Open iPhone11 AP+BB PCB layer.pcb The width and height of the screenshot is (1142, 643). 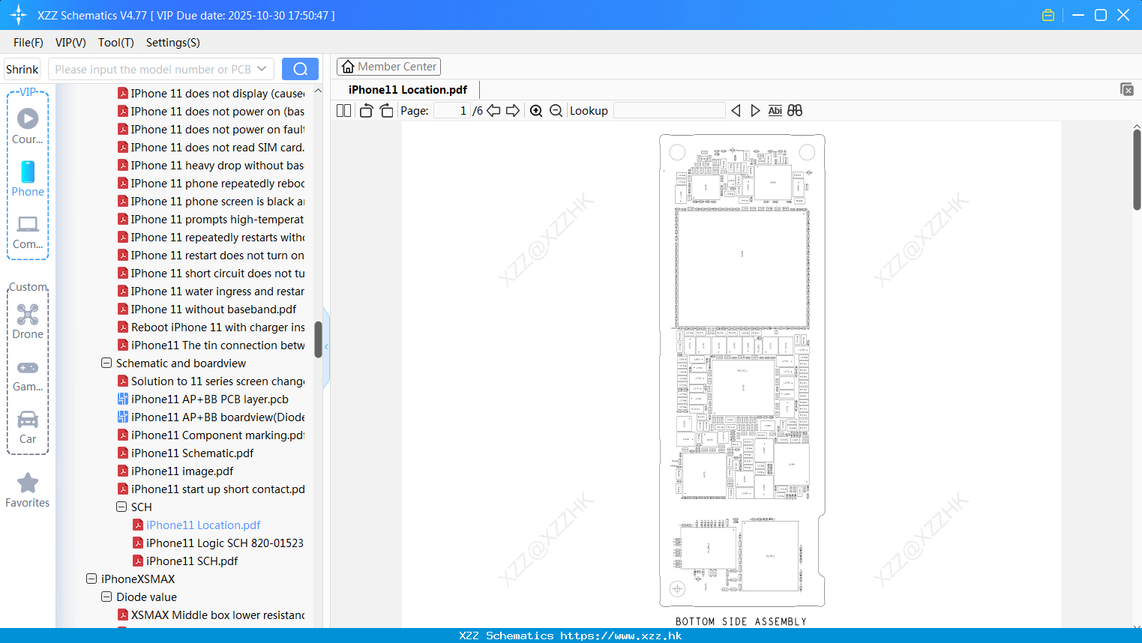pyautogui.click(x=209, y=399)
